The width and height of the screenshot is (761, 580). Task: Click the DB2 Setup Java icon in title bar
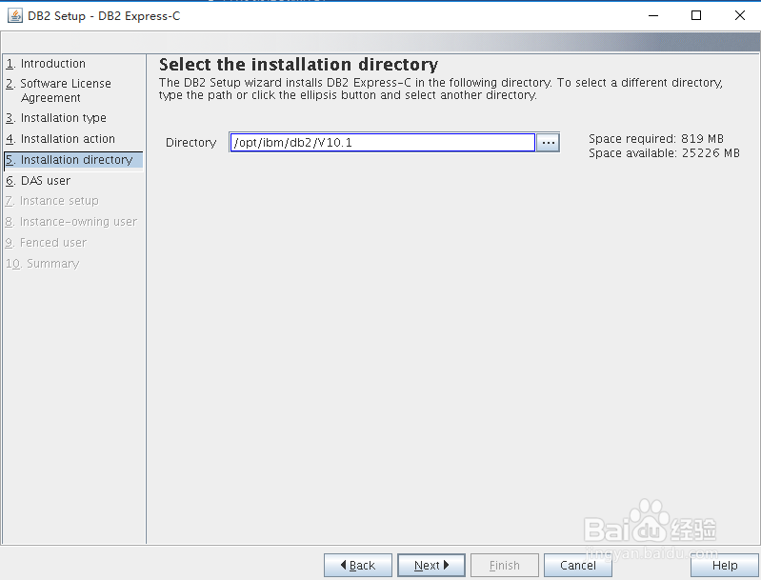[x=15, y=15]
